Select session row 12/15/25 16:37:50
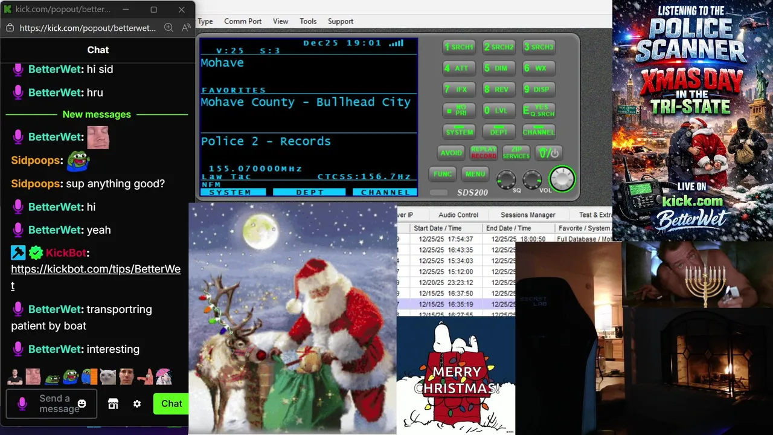 pos(456,294)
